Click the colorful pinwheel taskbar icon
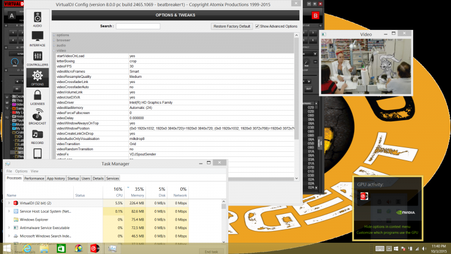This screenshot has height=254, width=451. click(78, 248)
